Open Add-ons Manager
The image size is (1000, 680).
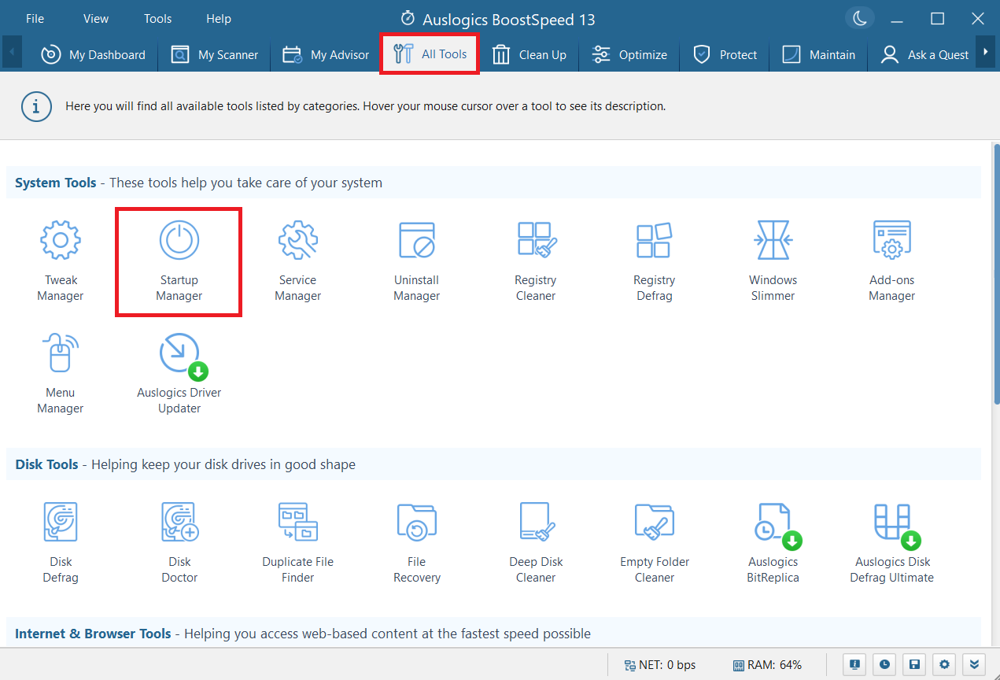pyautogui.click(x=892, y=261)
